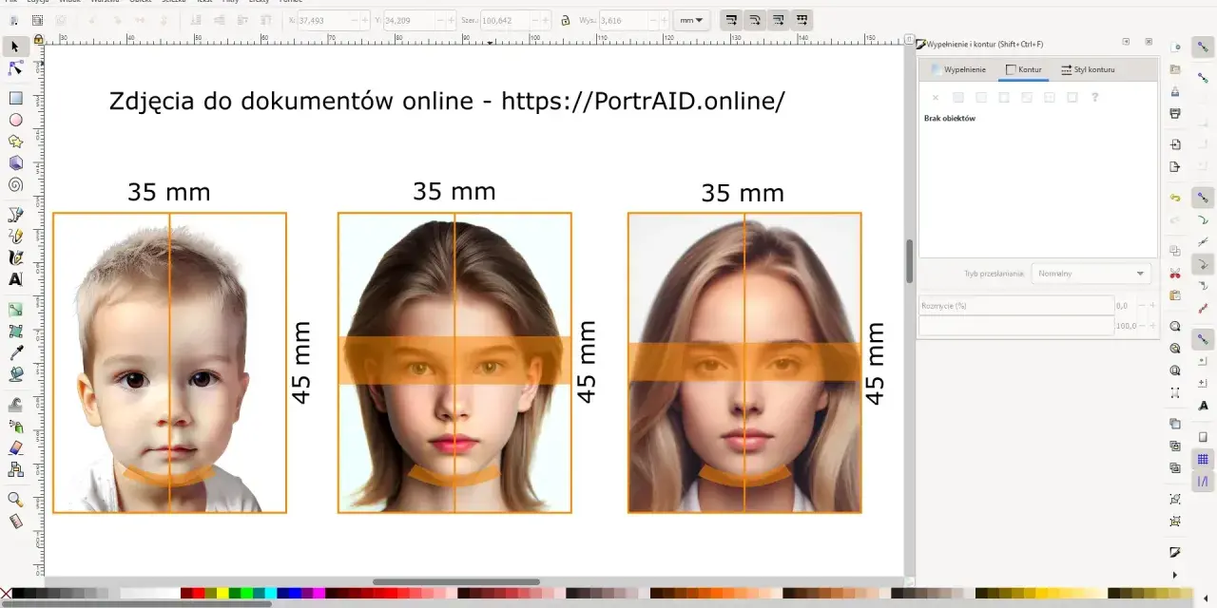Choose the Ellipse circle tool
This screenshot has height=608, width=1217.
pos(15,120)
